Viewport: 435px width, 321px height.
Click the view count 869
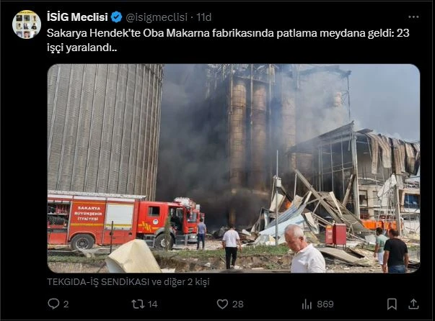click(325, 304)
